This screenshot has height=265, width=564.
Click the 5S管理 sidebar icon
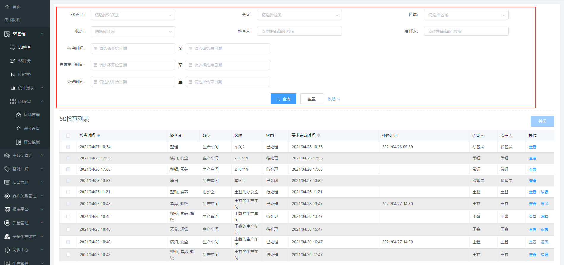click(x=7, y=34)
